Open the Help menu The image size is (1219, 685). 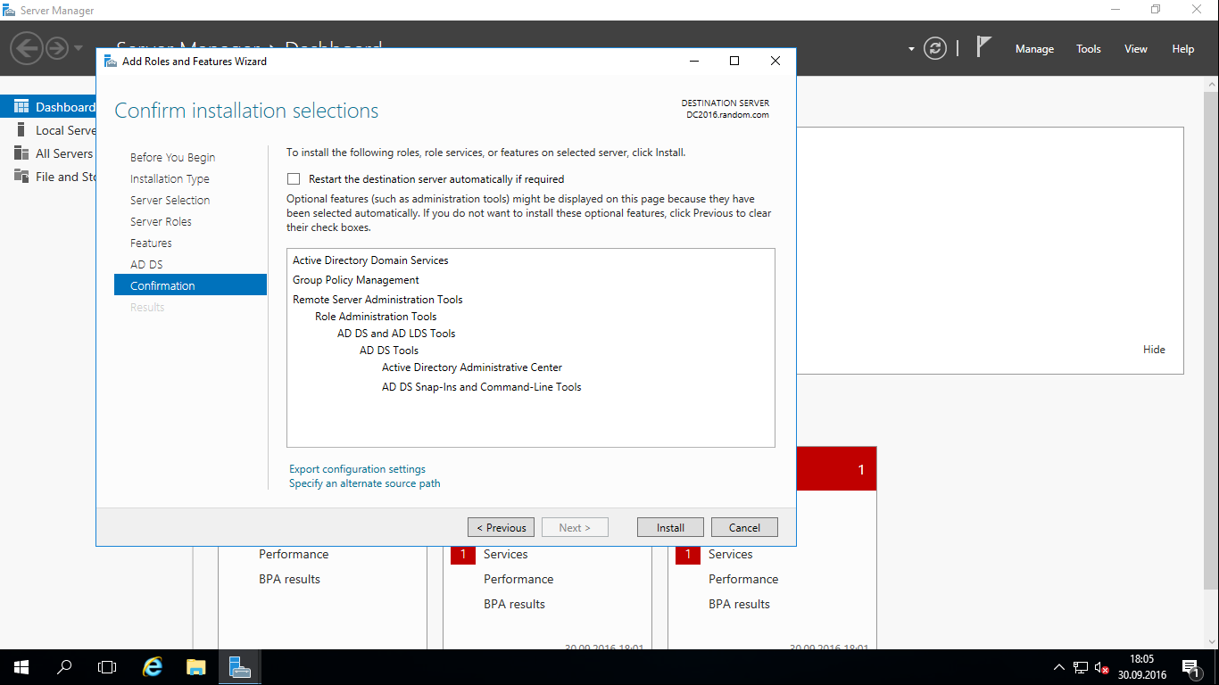point(1182,49)
